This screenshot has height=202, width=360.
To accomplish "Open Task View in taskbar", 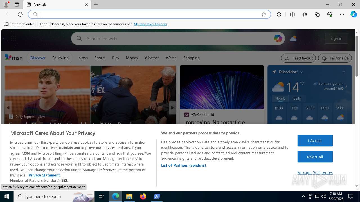I will click(101, 196).
